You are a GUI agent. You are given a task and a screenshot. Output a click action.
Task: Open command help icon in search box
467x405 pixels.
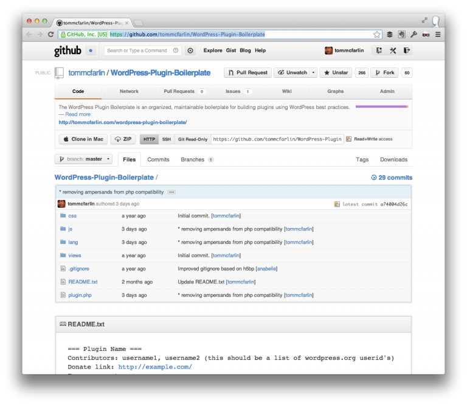click(176, 50)
